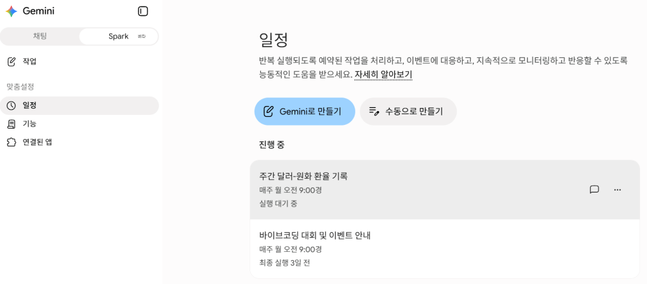Click list-pencil icon in 수동으로 만들기 button

click(x=374, y=111)
